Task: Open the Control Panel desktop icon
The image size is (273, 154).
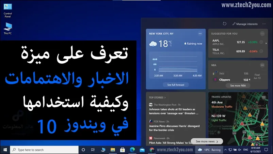Action: (x=8, y=11)
